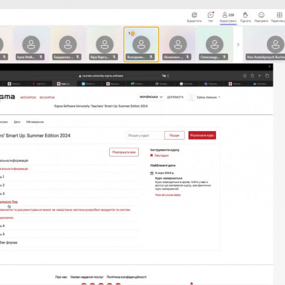Screen dimensions: 285x285
Task: Select the highlighted Володими... participant tile
Action: click(141, 44)
